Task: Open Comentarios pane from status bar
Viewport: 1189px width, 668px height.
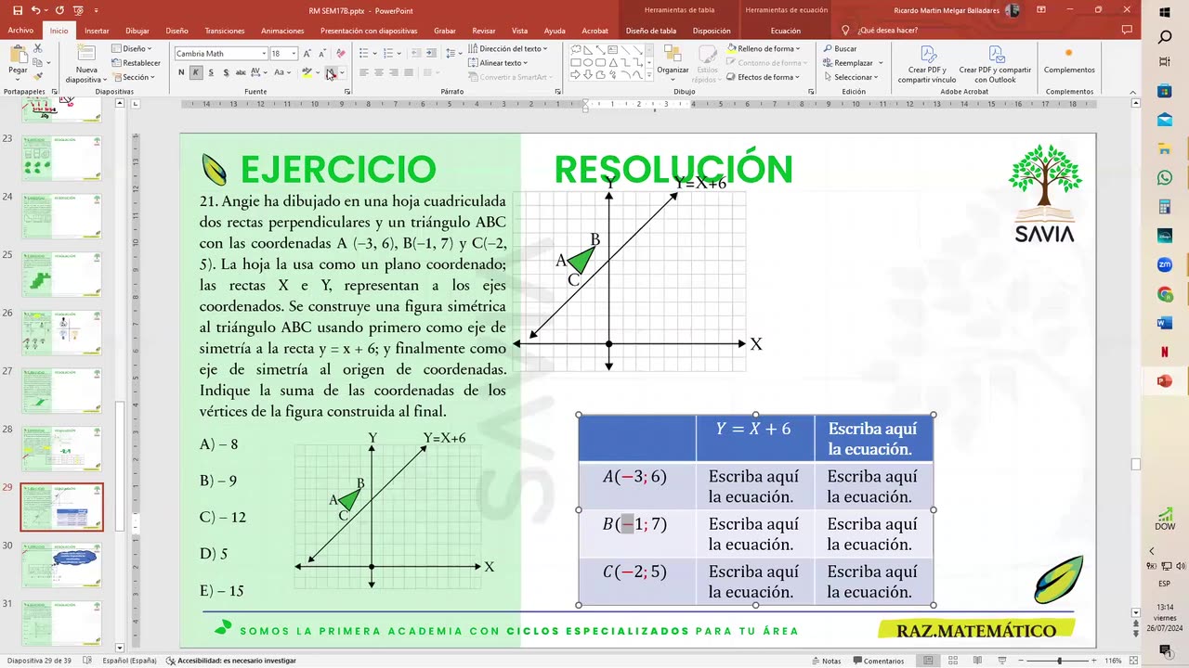Action: (x=878, y=661)
